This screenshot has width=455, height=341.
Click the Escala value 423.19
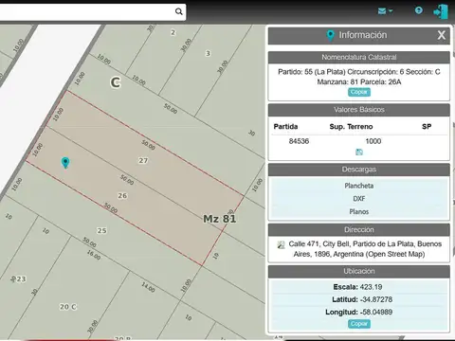[x=371, y=287]
